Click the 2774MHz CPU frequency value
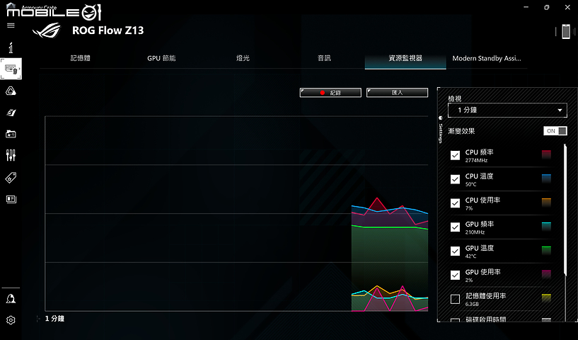Image resolution: width=578 pixels, height=340 pixels. [x=476, y=161]
